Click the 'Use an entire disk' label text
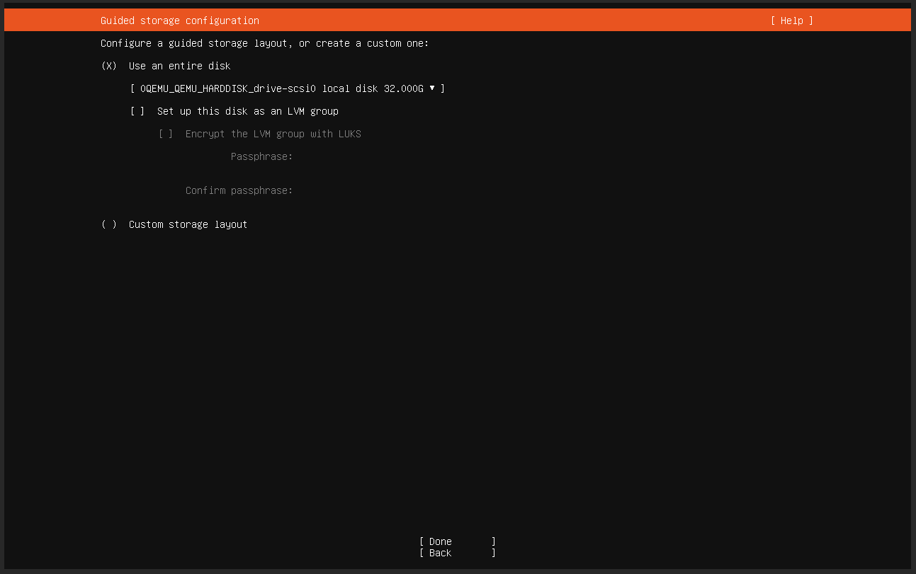This screenshot has height=574, width=916. pos(180,66)
